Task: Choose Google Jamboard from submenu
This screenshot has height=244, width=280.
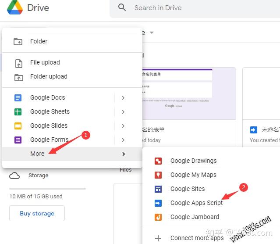Action: pos(211,217)
